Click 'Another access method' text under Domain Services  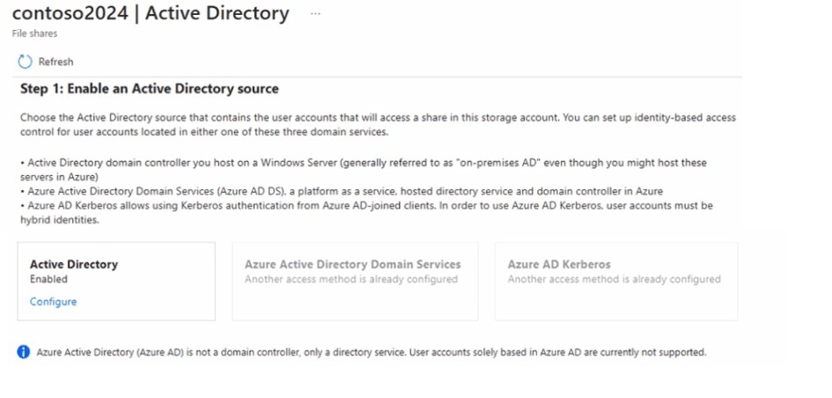pyautogui.click(x=351, y=279)
